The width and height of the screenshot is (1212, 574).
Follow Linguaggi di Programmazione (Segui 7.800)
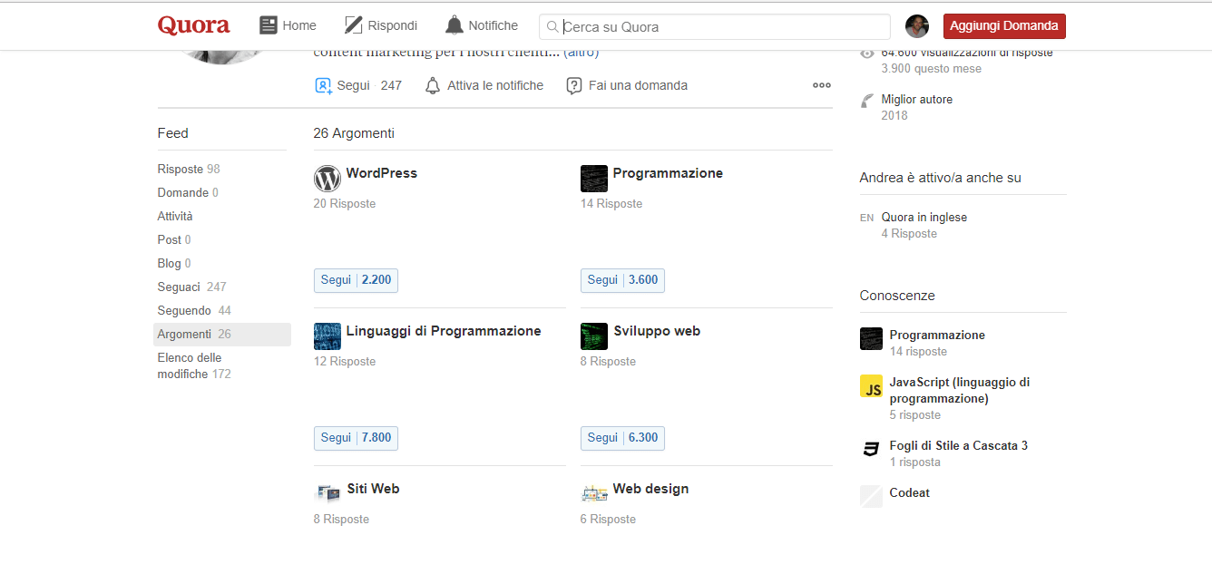click(x=356, y=438)
